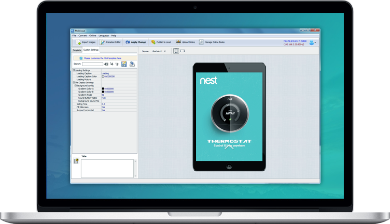The image size is (390, 224).
Task: Open the Help menu
Action: click(x=114, y=36)
